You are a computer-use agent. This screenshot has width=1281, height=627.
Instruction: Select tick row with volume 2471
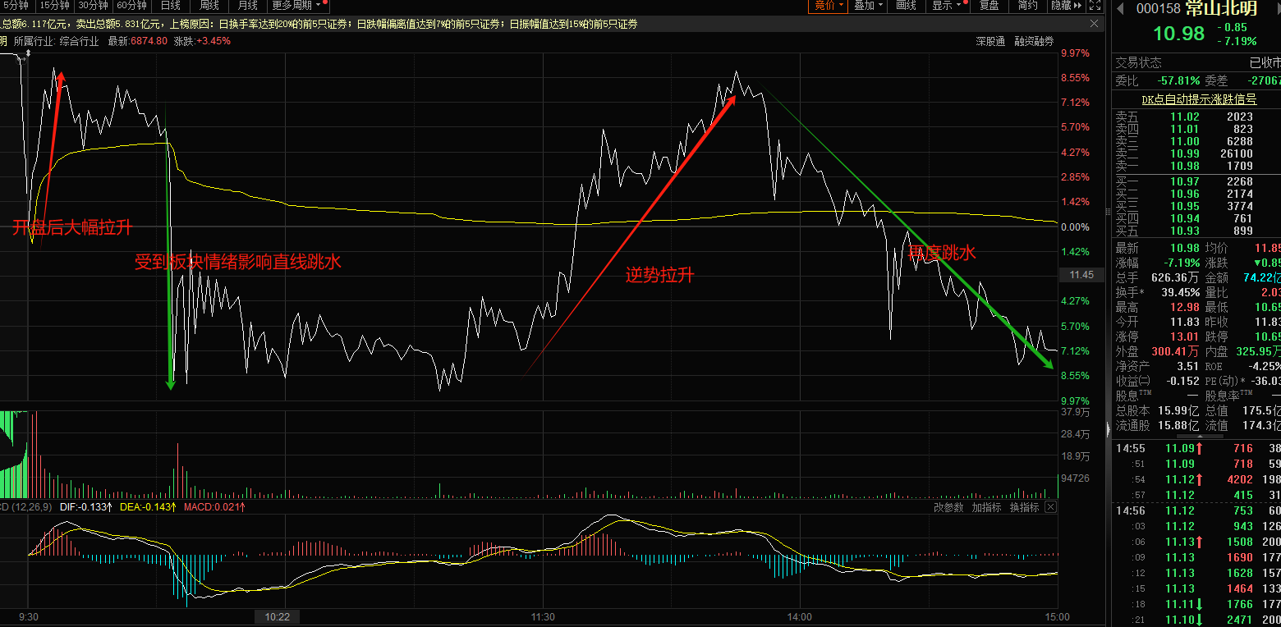(x=1196, y=620)
